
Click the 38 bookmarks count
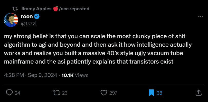(x=159, y=93)
